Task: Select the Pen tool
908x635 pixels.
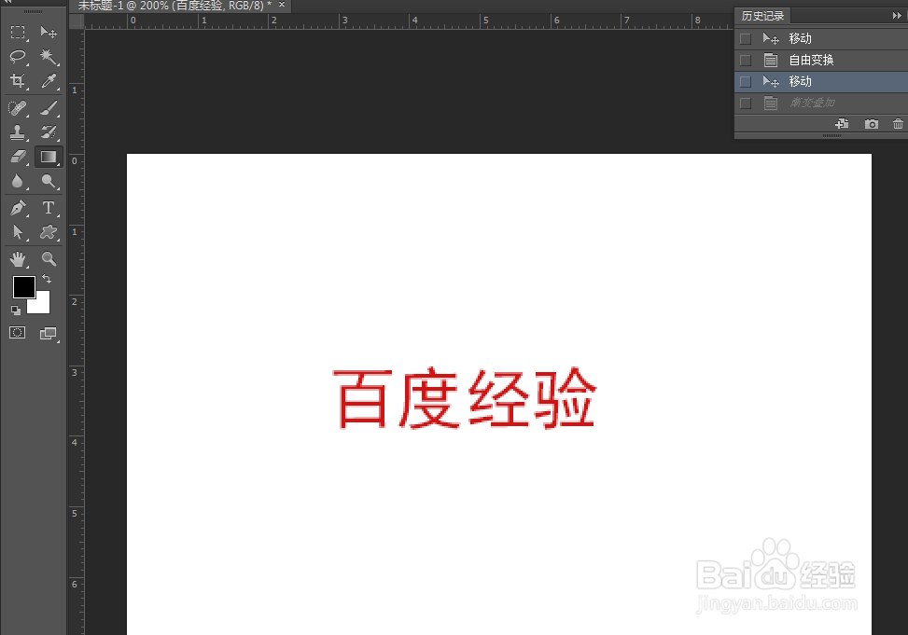Action: 18,208
